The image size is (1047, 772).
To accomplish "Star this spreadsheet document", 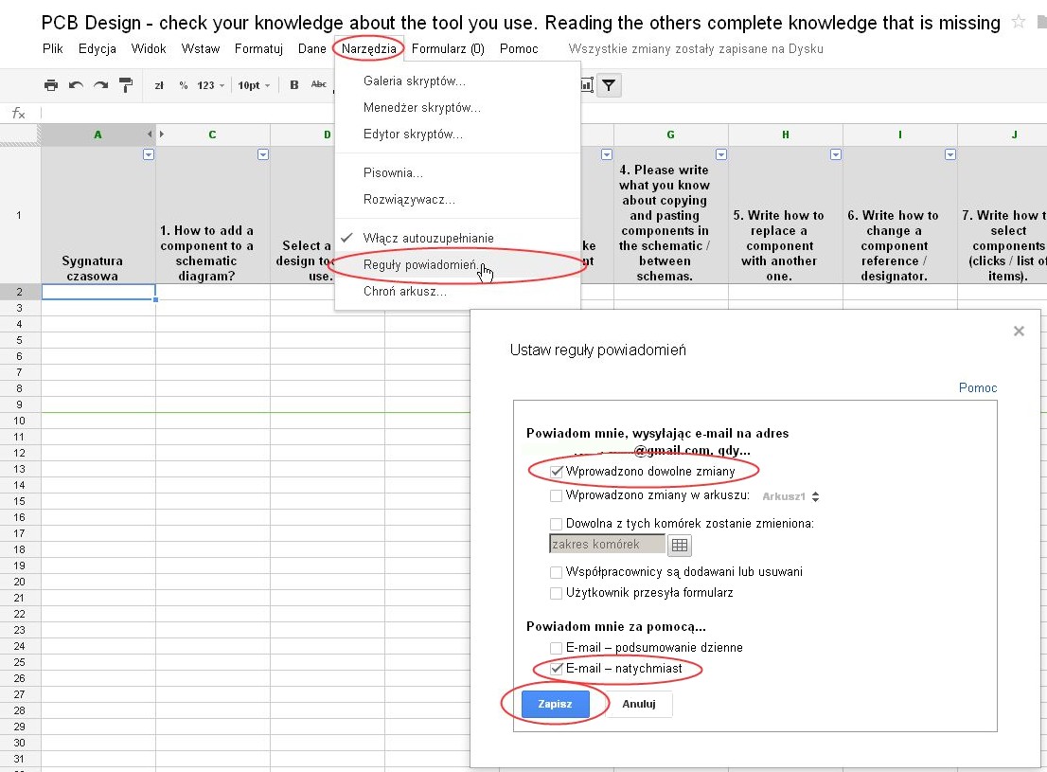I will 1019,22.
